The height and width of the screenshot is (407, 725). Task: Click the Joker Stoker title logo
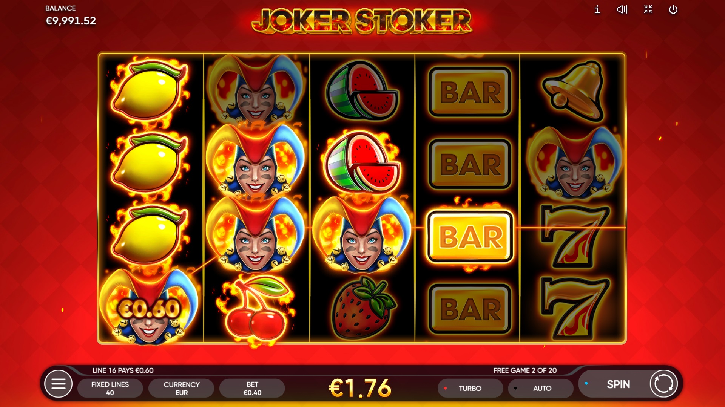[x=362, y=21]
